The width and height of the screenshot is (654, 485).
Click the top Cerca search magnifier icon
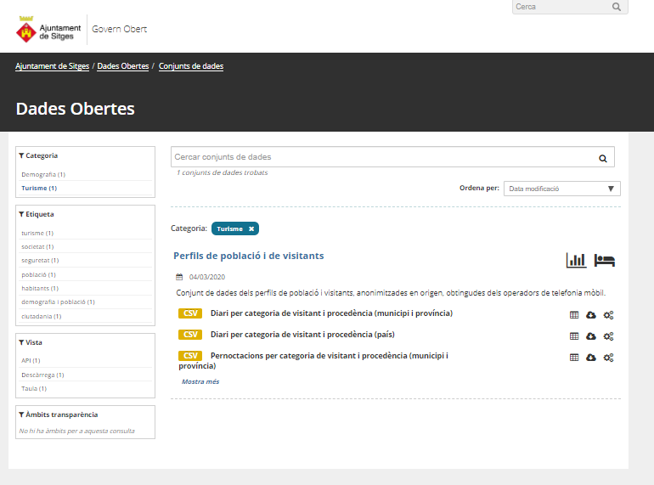point(617,7)
